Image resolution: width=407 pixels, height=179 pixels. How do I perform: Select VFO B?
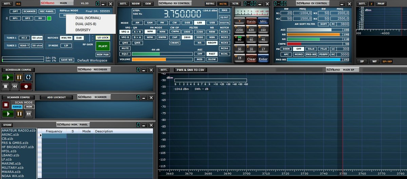click(125, 37)
